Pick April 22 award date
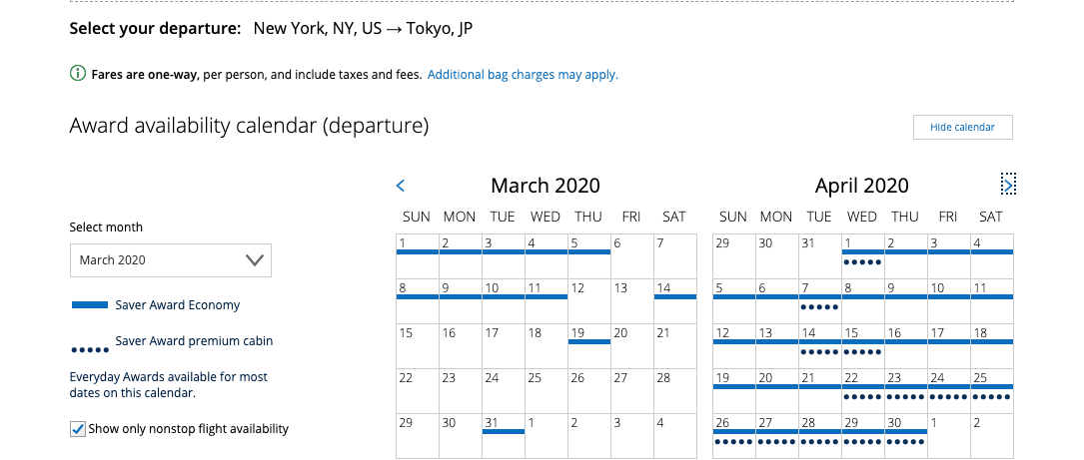This screenshot has height=460, width=1084. 863,391
